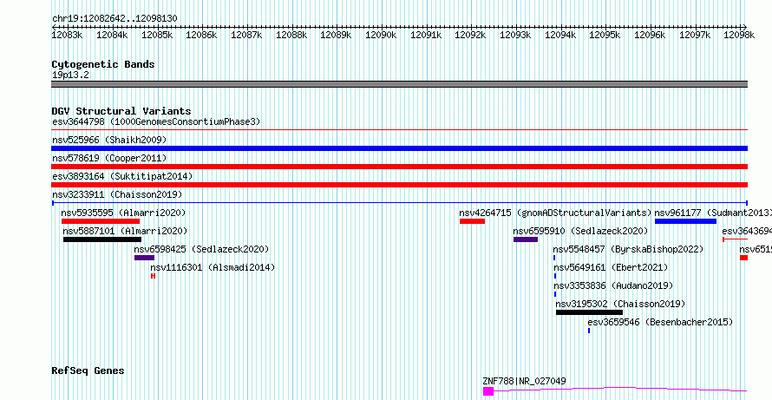Click the 12097k ruler tick label
The image size is (772, 400).
[695, 35]
